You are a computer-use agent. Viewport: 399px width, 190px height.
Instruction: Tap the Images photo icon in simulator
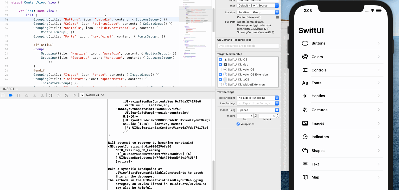point(305,123)
